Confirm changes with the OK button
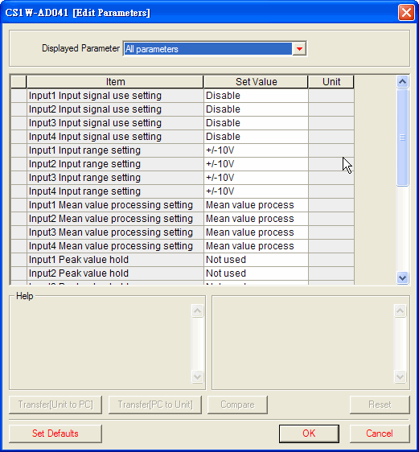Image resolution: width=419 pixels, height=452 pixels. 309,434
